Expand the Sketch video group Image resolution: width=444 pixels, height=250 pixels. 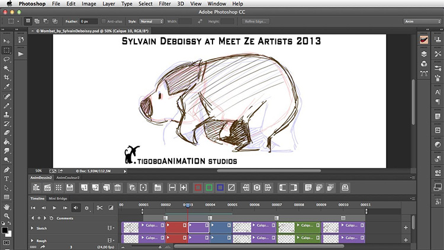pos(32,228)
